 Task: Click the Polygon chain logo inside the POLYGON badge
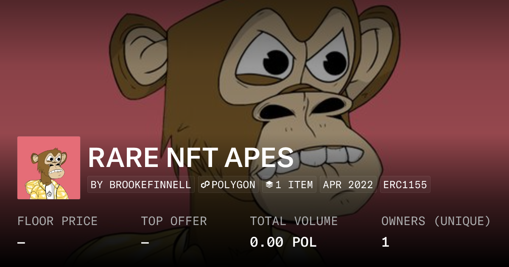click(205, 184)
